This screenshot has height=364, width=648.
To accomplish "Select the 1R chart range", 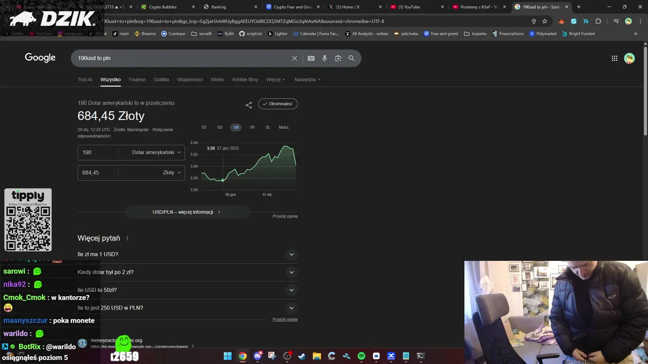I will tap(252, 127).
